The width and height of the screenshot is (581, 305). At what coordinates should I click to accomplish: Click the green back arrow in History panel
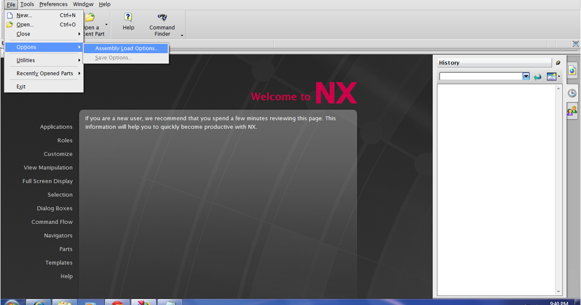pyautogui.click(x=537, y=76)
